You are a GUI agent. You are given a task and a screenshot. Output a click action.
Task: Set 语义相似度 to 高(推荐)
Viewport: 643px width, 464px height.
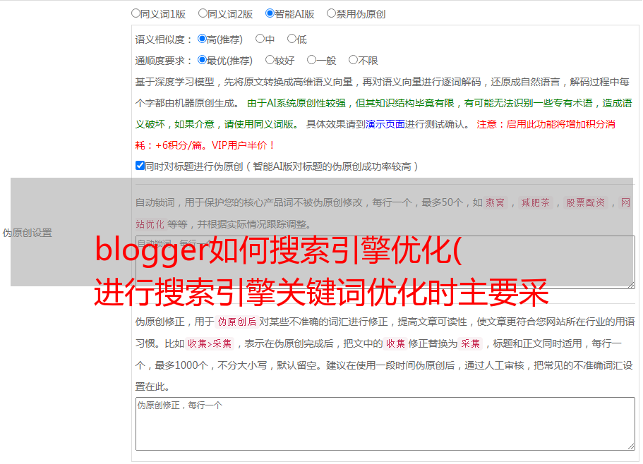tap(202, 39)
